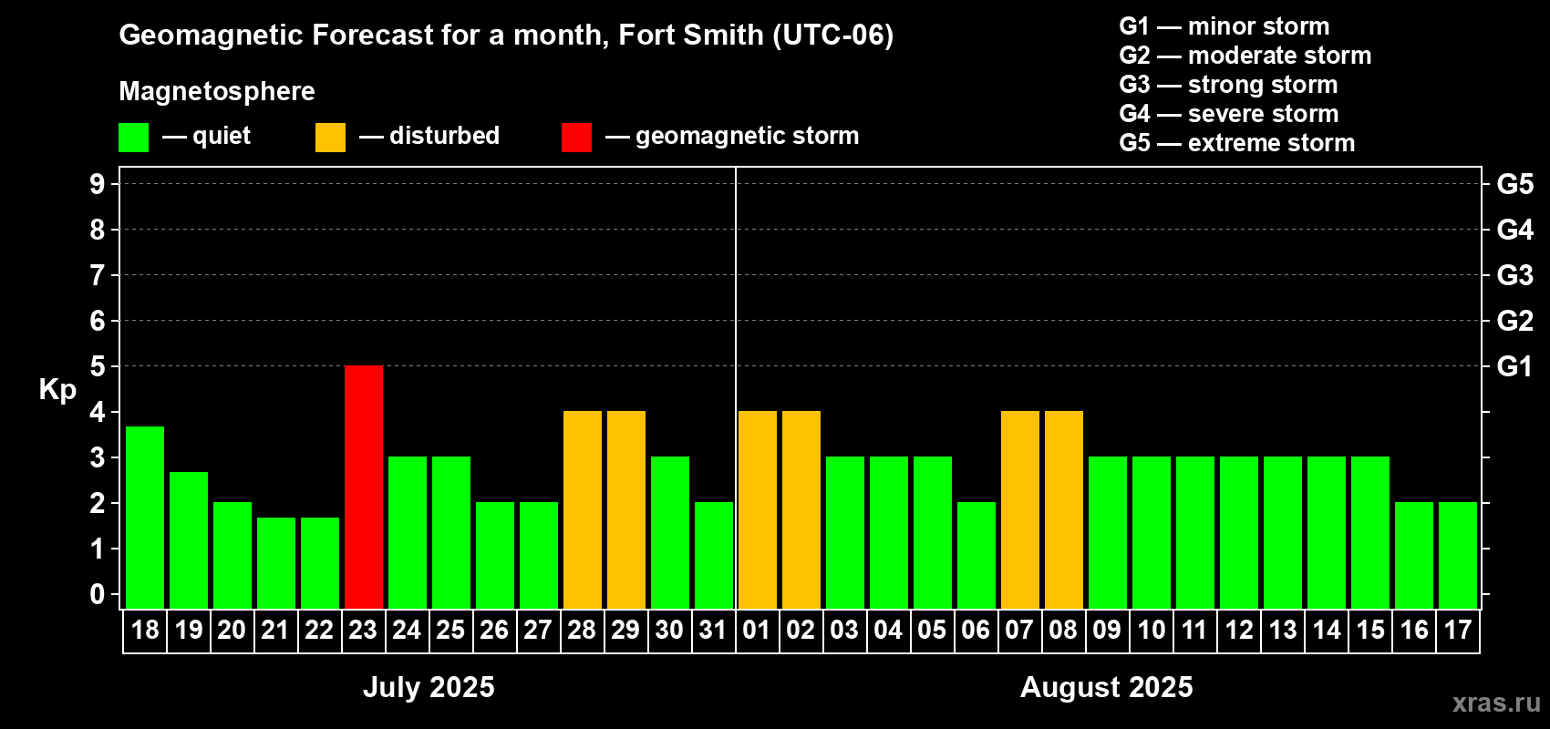
Task: Click the 'Kp' axis label
Action: tap(57, 390)
